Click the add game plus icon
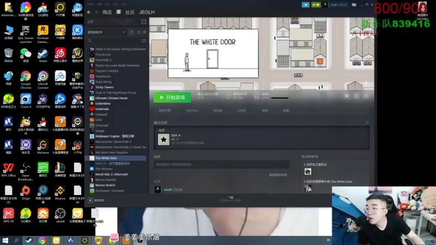The height and width of the screenshot is (245, 436). pos(90,200)
